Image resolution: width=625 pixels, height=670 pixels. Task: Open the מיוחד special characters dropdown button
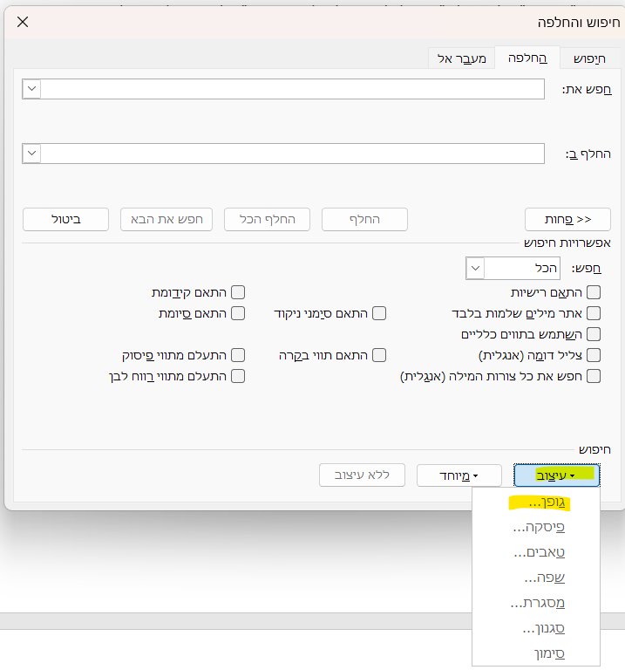click(459, 475)
